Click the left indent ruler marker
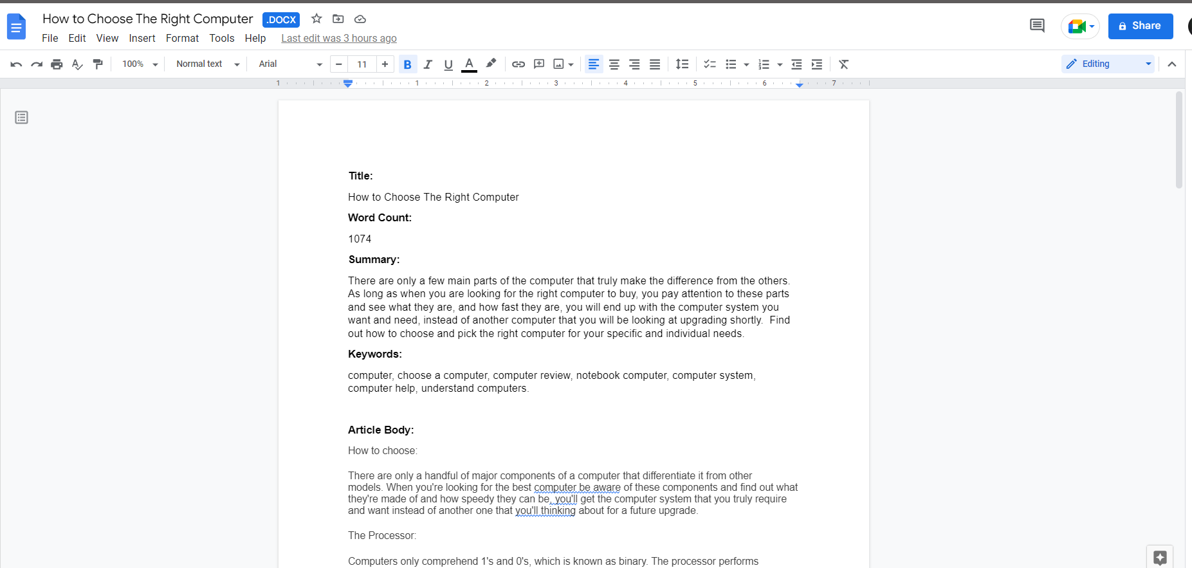The width and height of the screenshot is (1192, 568). pos(348,84)
